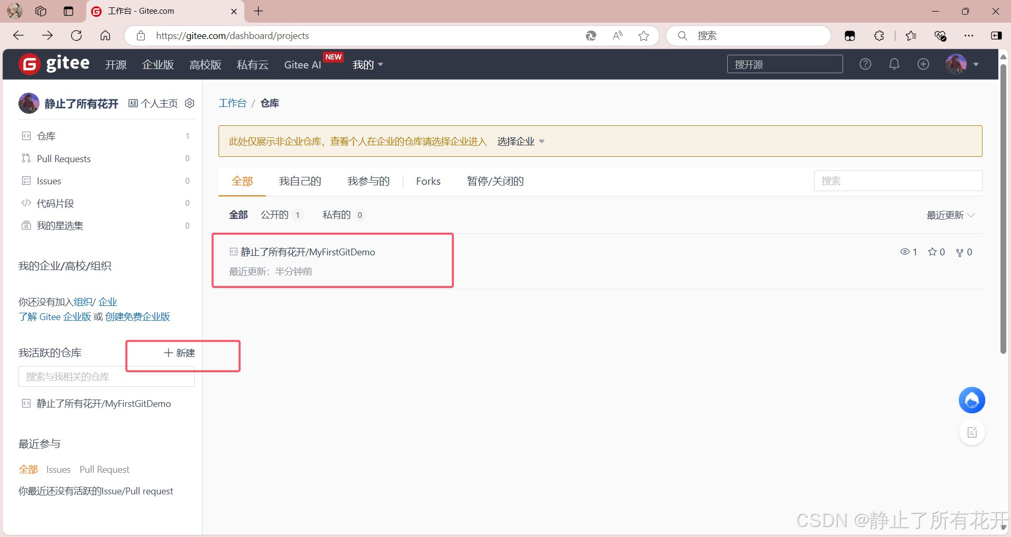Image resolution: width=1011 pixels, height=537 pixels.
Task: Open profile settings gear icon
Action: tap(190, 103)
